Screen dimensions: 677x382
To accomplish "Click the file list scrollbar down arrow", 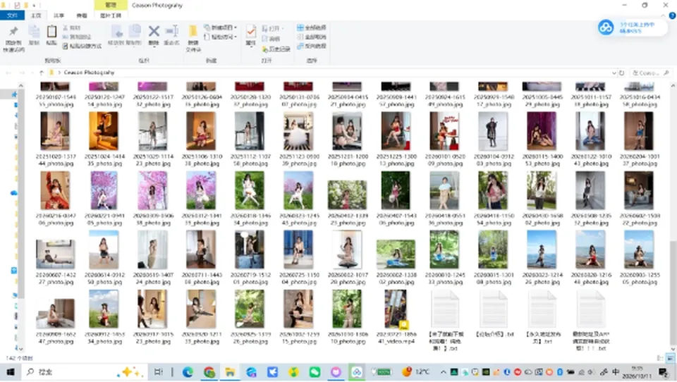I will 673,349.
